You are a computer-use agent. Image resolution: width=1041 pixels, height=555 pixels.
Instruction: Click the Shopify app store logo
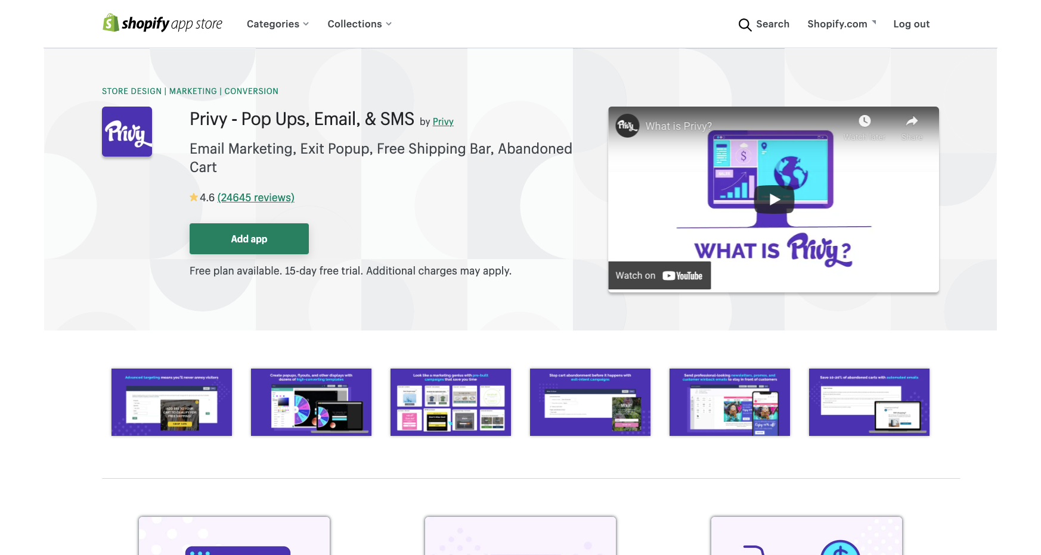(162, 23)
